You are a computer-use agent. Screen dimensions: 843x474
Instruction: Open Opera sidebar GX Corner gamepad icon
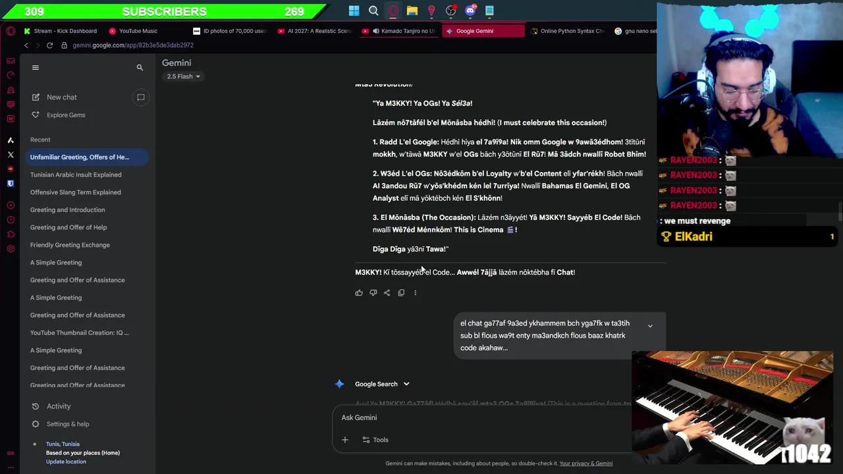tap(11, 61)
